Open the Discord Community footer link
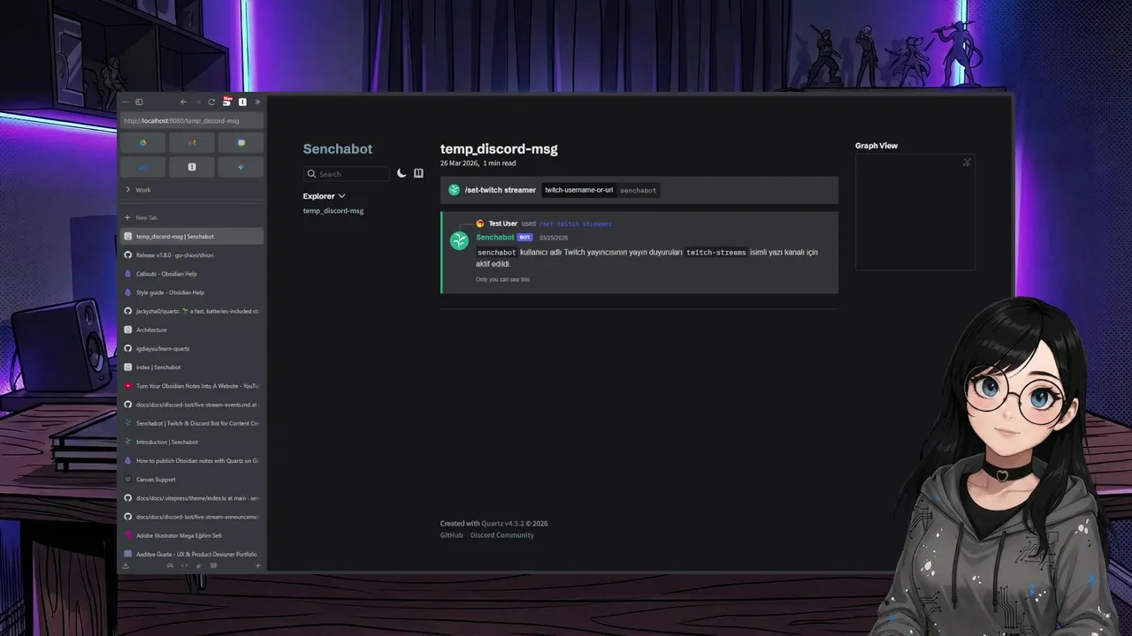1132x636 pixels. pos(502,535)
